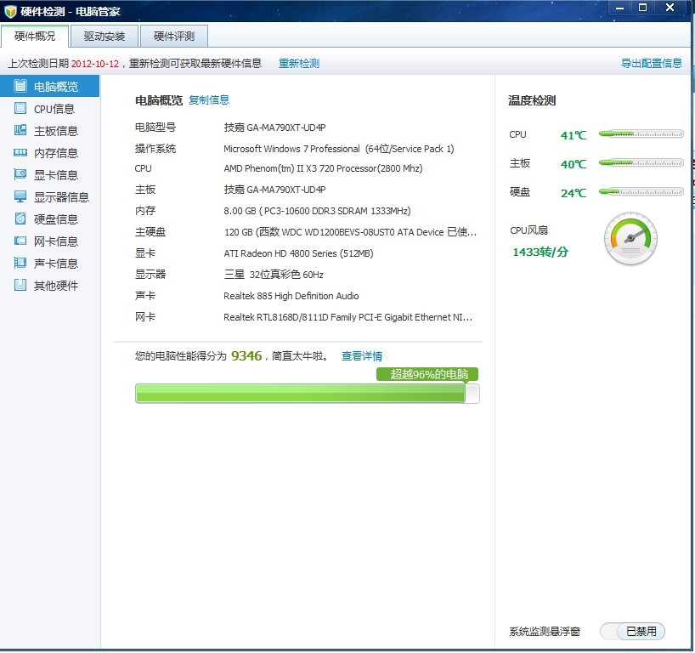Click the green performance score progress bar
The height and width of the screenshot is (653, 695).
pyautogui.click(x=308, y=394)
